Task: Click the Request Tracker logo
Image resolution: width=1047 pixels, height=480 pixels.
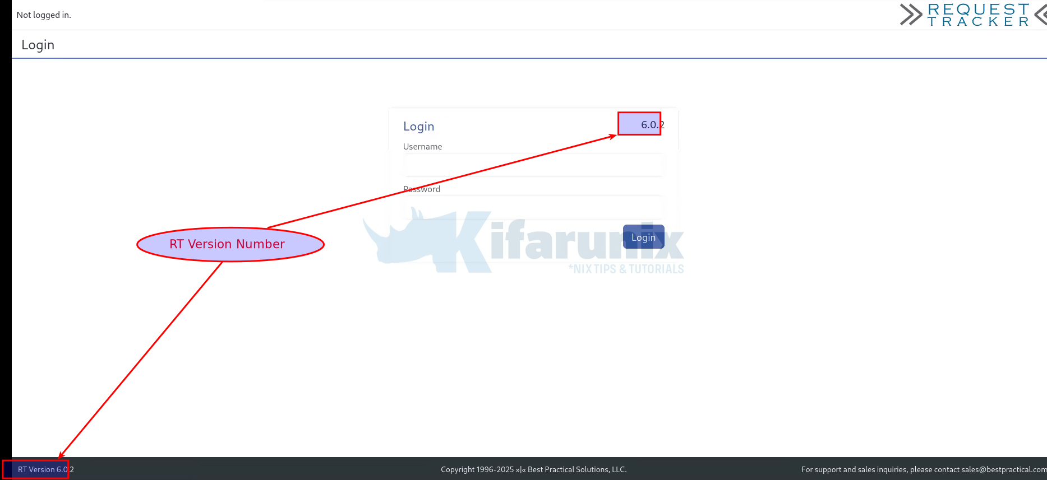Action: coord(973,15)
